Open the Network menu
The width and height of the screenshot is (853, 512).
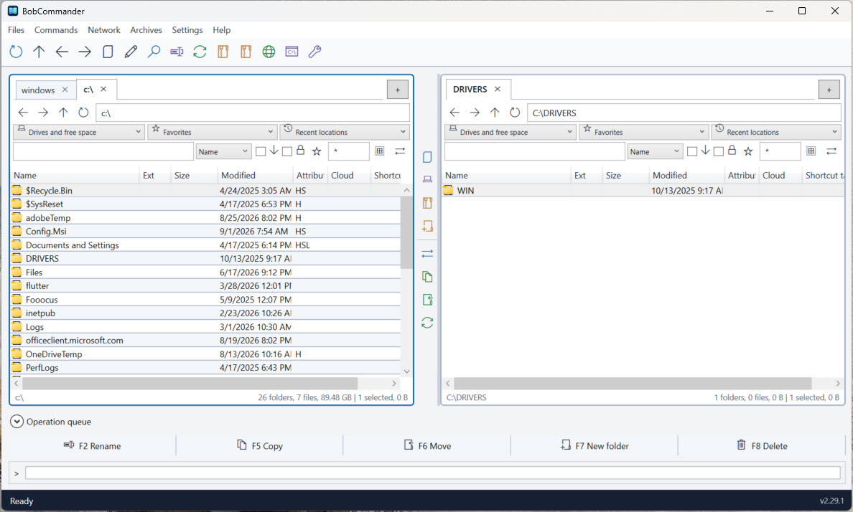(104, 30)
